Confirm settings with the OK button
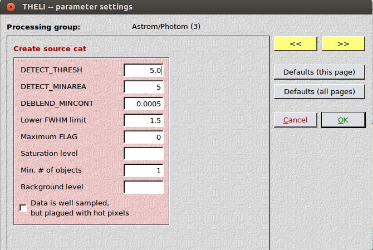This screenshot has width=373, height=250. pos(343,120)
